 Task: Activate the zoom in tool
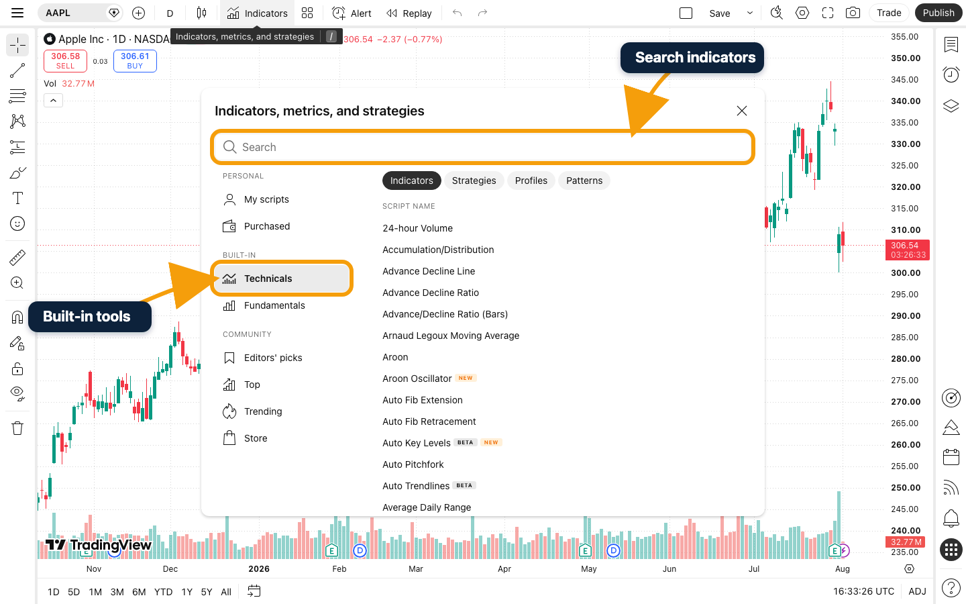coord(17,283)
